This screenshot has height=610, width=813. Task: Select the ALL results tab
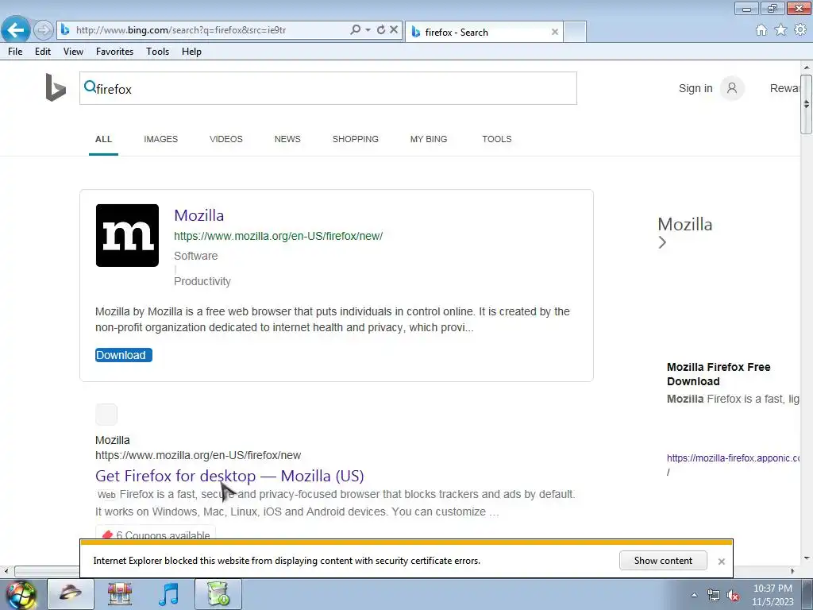[x=104, y=139]
